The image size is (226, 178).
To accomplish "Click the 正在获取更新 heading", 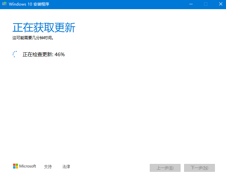I will click(44, 28).
